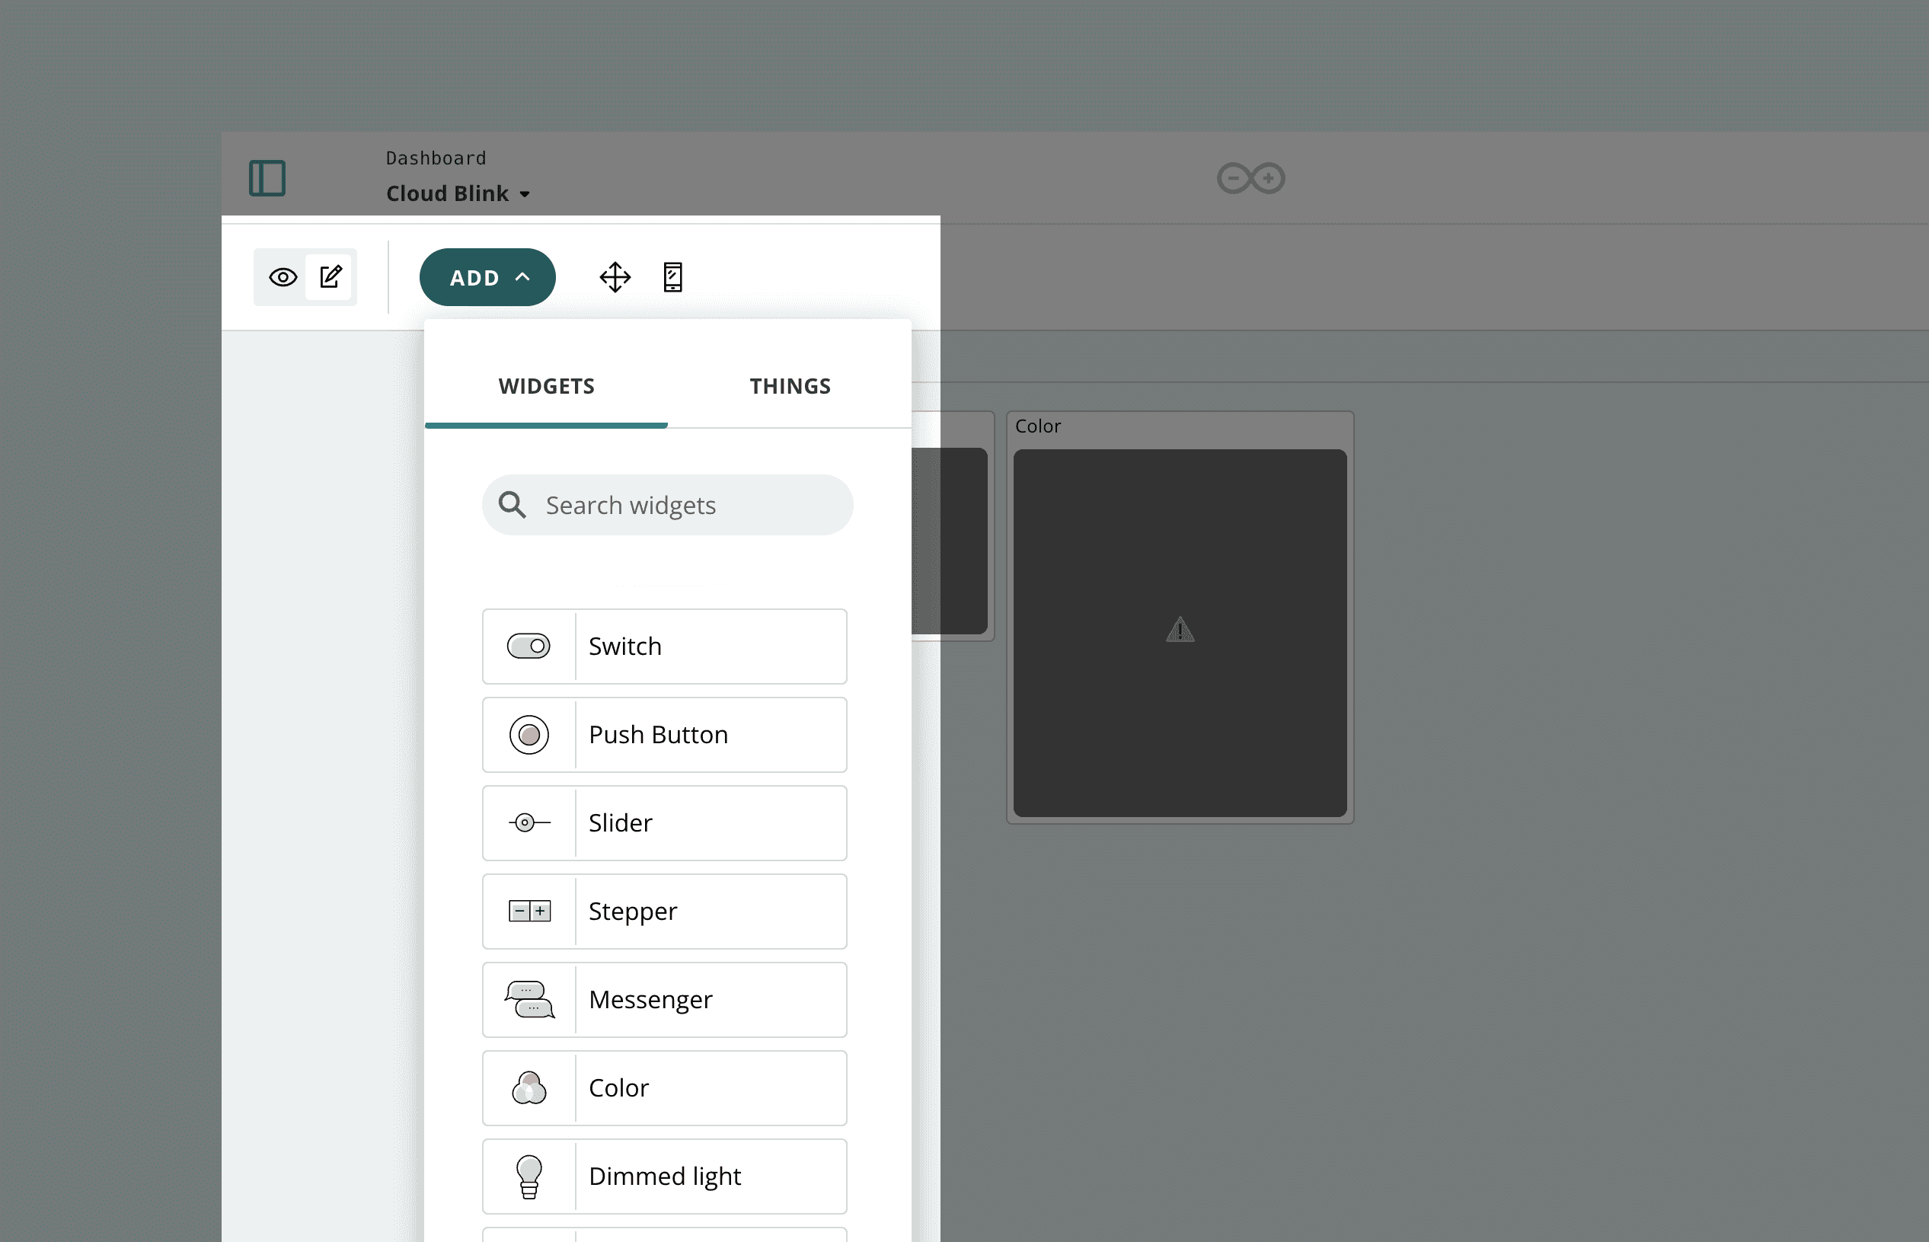Click the search magnifier in the widgets panel

pyautogui.click(x=512, y=504)
